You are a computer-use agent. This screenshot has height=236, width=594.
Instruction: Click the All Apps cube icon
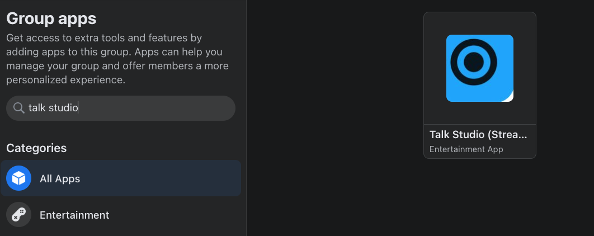(18, 179)
